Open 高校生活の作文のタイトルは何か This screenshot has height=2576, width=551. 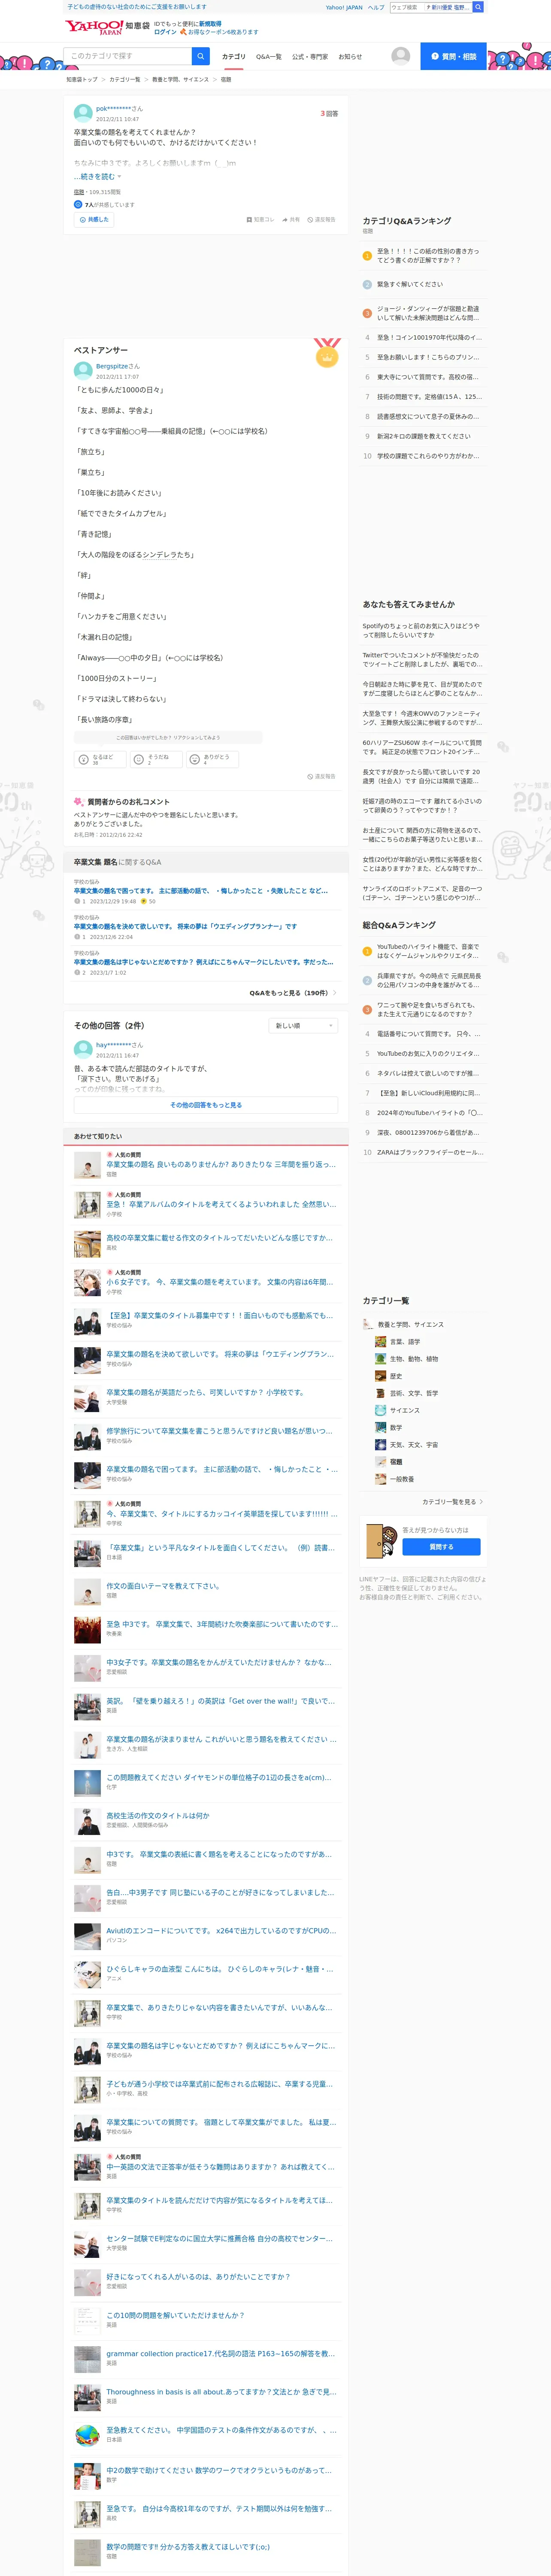click(x=158, y=1815)
